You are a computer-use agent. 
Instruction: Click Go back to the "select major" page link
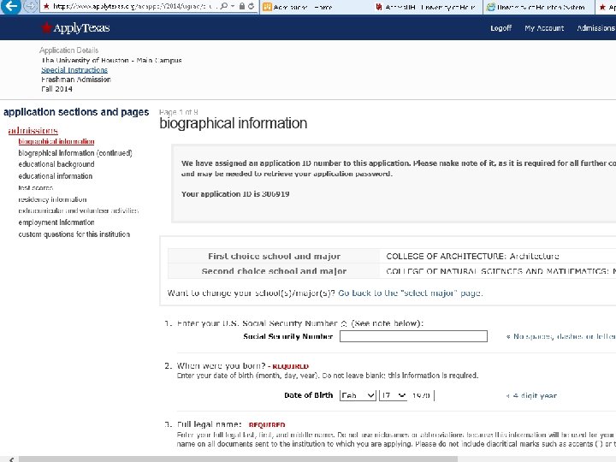tap(410, 293)
